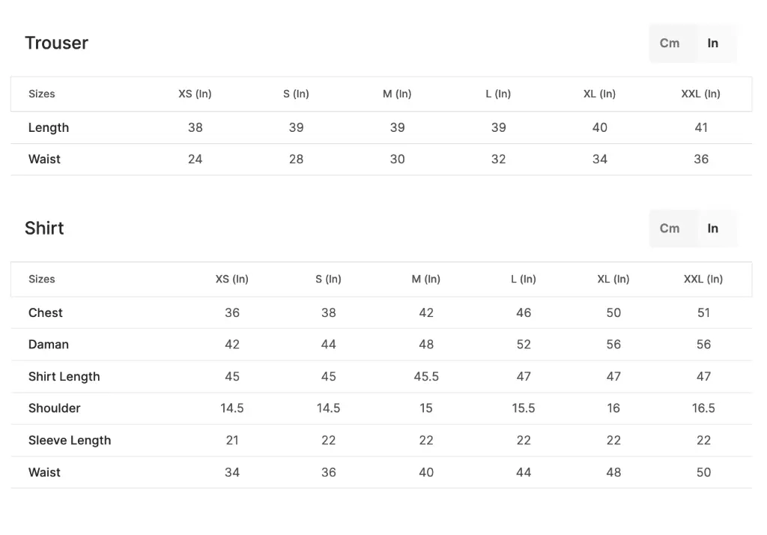The width and height of the screenshot is (767, 535).
Task: Select the Trouser Waist row label
Action: 44,159
